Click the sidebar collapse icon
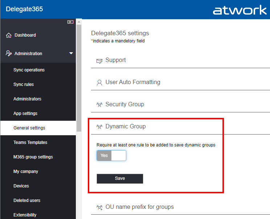 [x=70, y=22]
